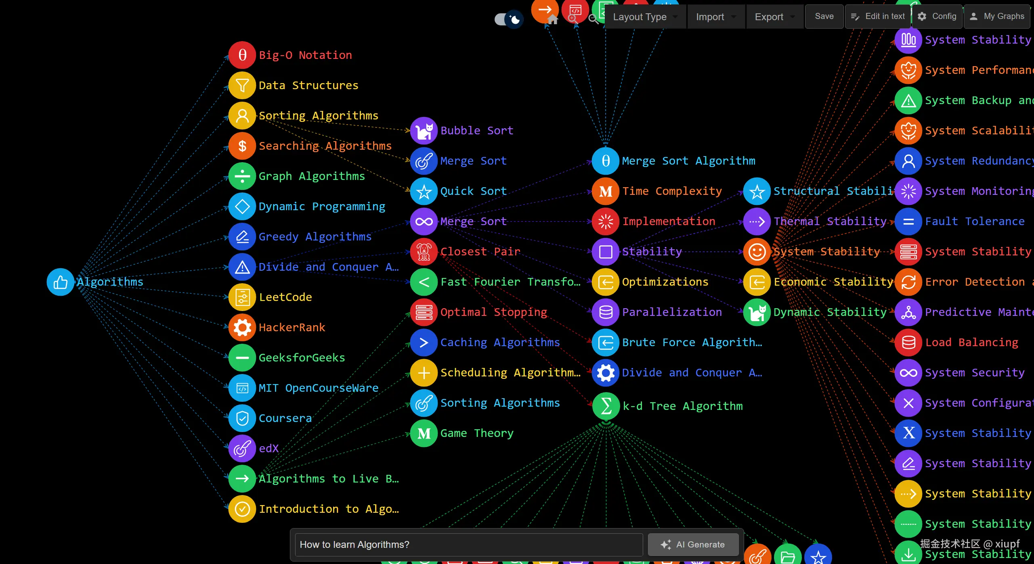
Task: Select the k-d Tree Algorithm sigma icon
Action: point(606,406)
